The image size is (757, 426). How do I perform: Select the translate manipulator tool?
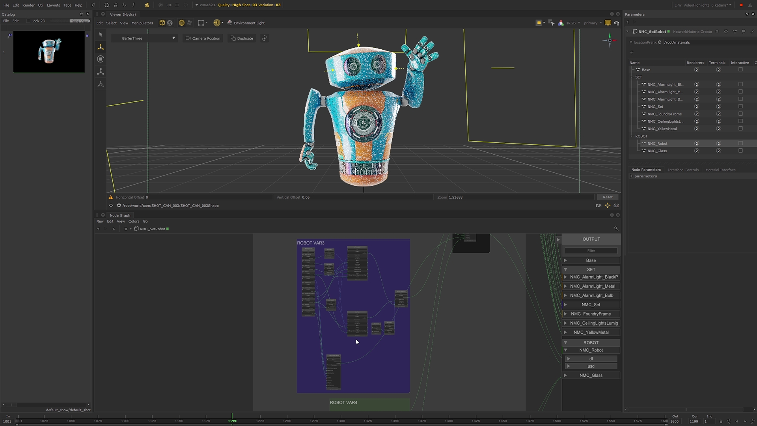[101, 47]
